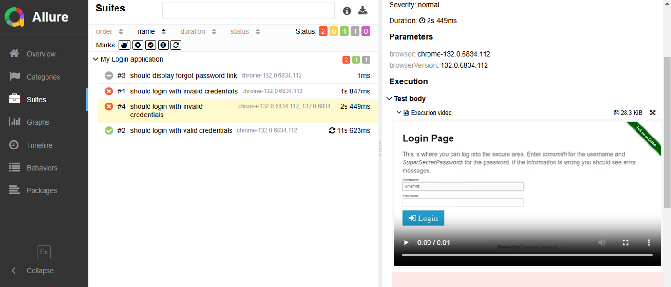Click the Execution video attachment file icon
This screenshot has height=287, width=671.
tap(406, 113)
